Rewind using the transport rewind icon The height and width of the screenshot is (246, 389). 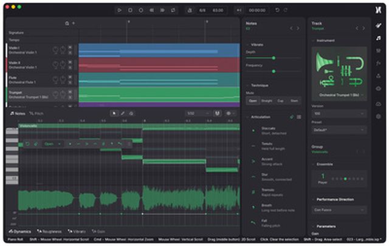click(151, 10)
